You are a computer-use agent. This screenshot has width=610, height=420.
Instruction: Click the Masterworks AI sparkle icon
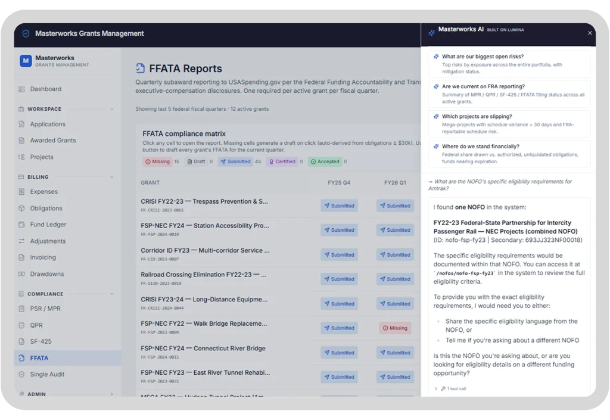pos(431,33)
